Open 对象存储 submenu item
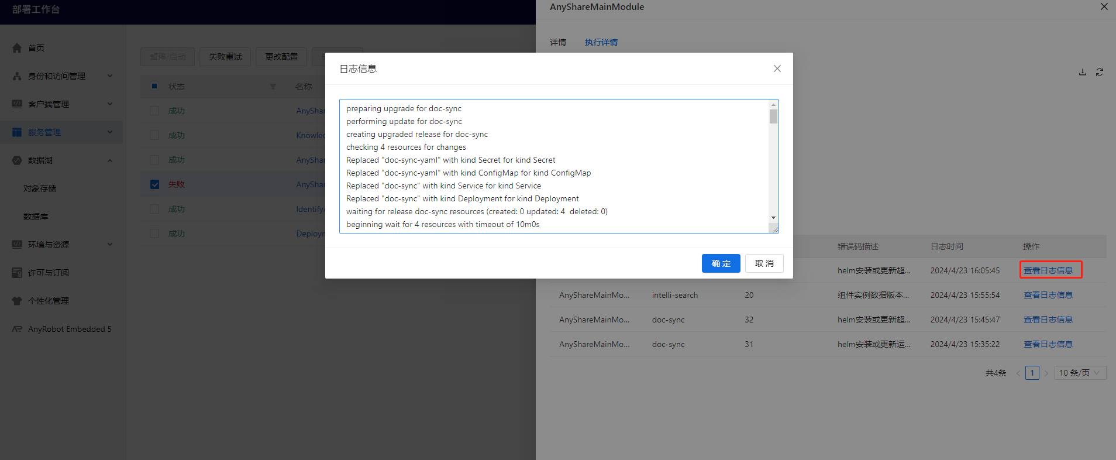 [x=40, y=188]
